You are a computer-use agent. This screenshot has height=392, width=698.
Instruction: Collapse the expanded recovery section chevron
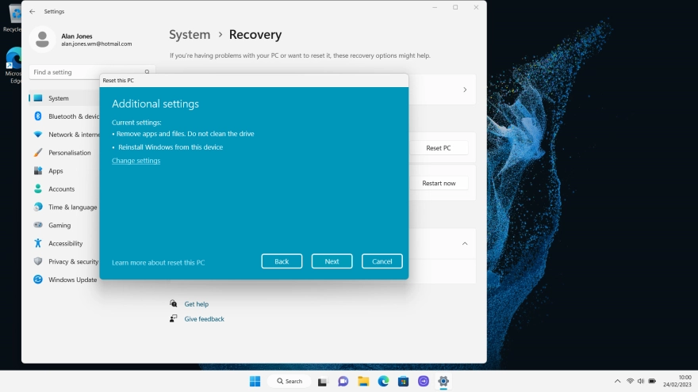pos(465,244)
